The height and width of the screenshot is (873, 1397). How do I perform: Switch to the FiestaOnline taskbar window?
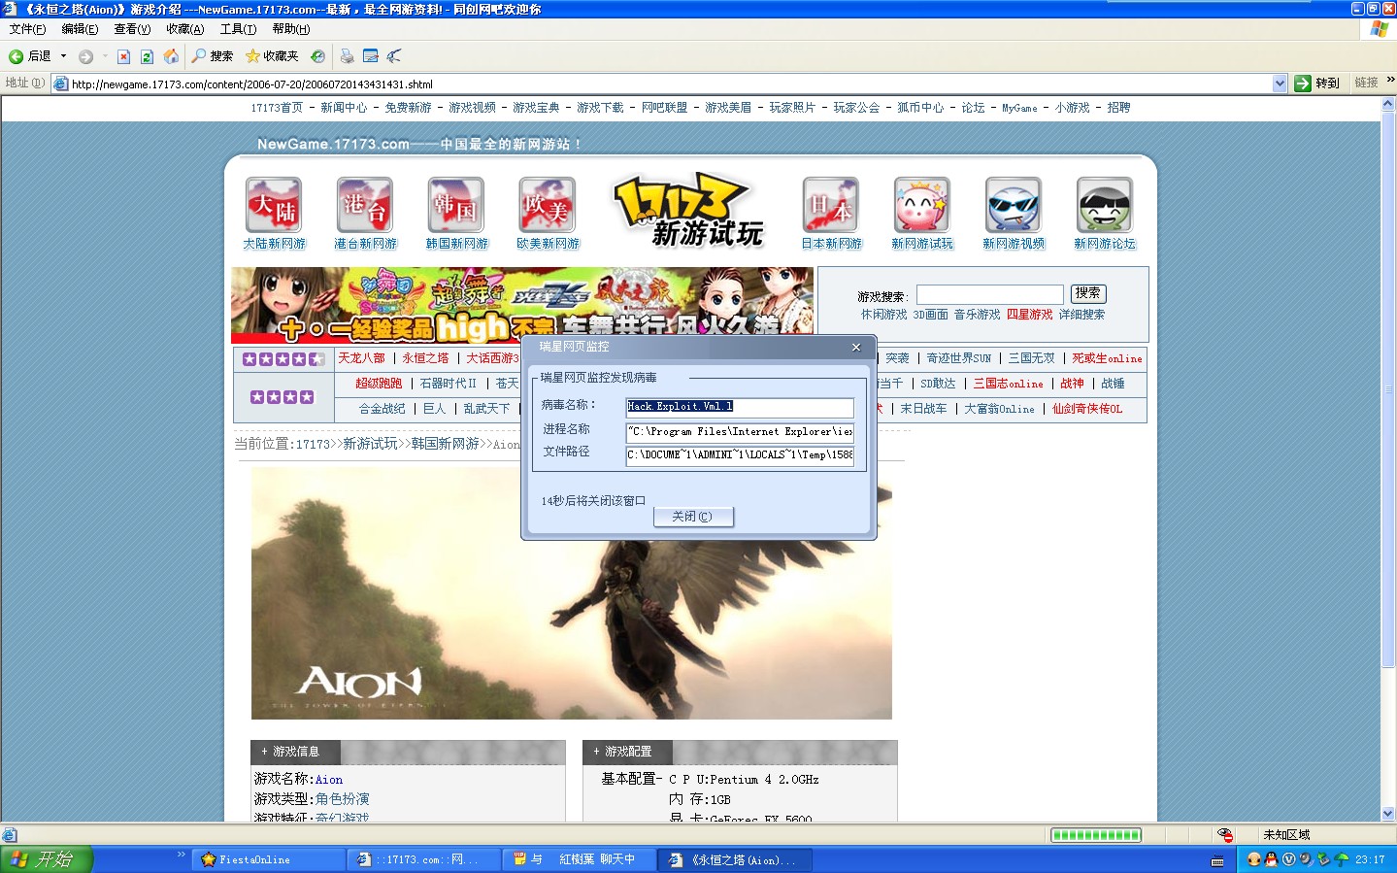click(x=271, y=859)
